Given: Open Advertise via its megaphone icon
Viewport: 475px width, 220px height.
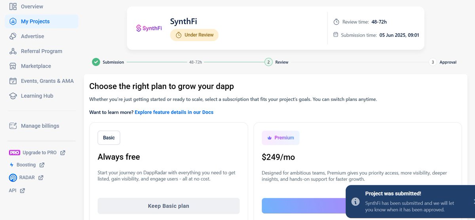Looking at the screenshot, I should click(13, 36).
